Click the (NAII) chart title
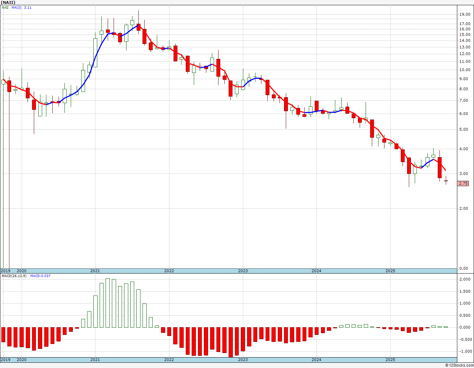The height and width of the screenshot is (368, 474). pyautogui.click(x=8, y=2)
